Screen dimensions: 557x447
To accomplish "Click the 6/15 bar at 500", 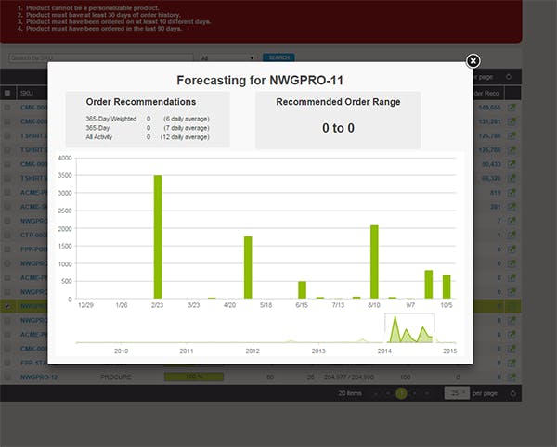I will pos(302,290).
